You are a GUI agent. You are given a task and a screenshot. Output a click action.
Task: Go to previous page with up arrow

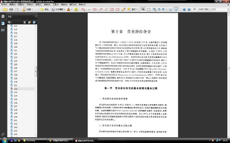[x=184, y=10]
